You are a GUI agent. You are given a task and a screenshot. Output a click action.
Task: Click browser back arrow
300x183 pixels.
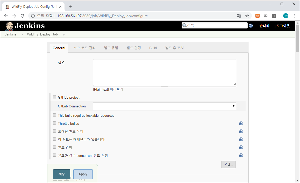[6, 16]
